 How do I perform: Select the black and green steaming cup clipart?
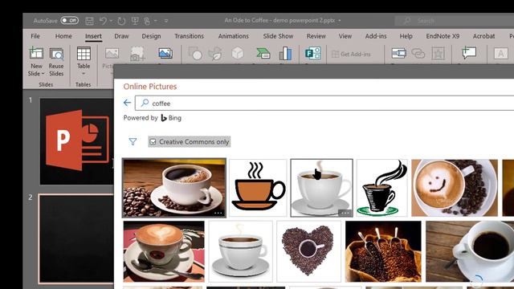[x=382, y=188]
